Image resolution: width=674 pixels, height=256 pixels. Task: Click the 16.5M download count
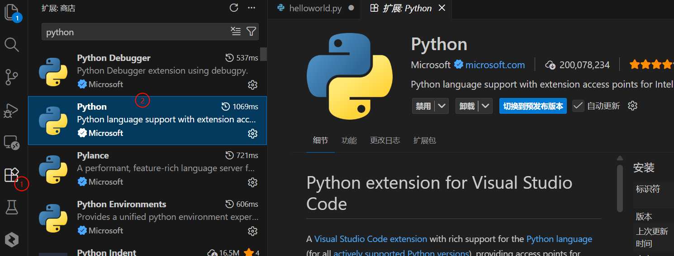click(x=229, y=253)
